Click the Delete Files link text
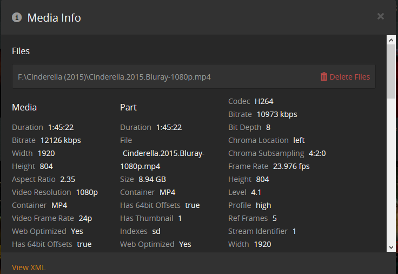Image resolution: width=398 pixels, height=274 pixels. (350, 77)
